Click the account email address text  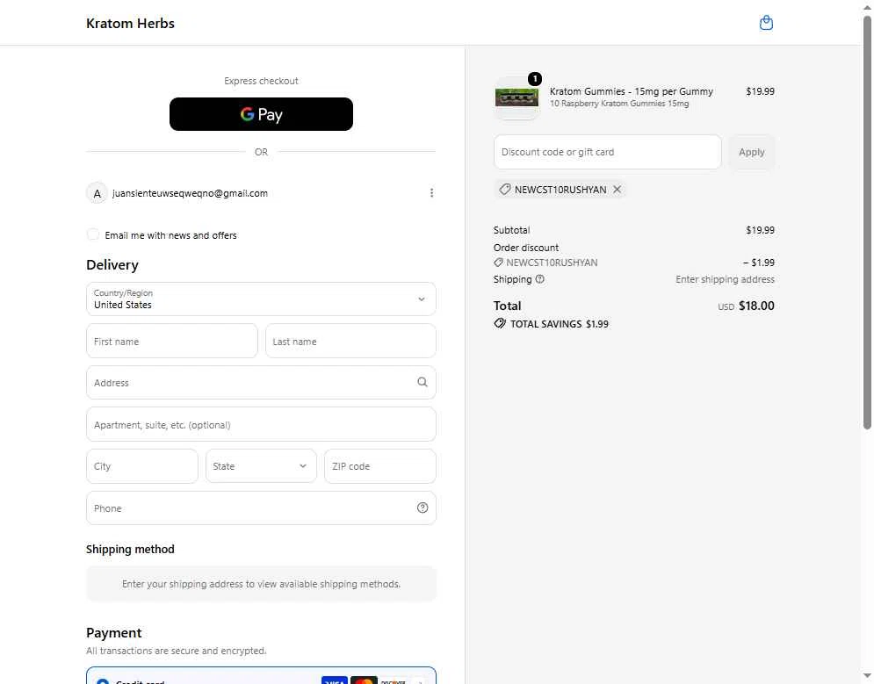pos(190,193)
